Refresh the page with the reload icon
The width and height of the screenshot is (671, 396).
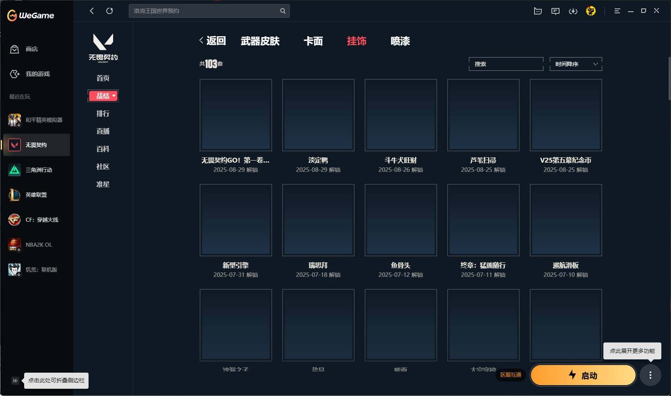(109, 11)
